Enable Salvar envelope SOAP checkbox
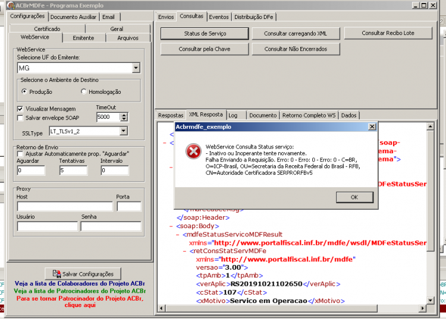The height and width of the screenshot is (319, 446). pyautogui.click(x=20, y=118)
